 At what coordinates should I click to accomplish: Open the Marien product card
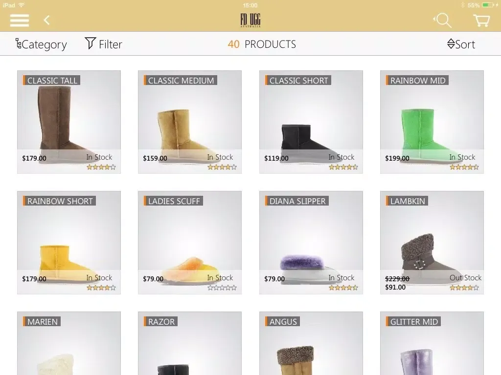[x=69, y=343]
